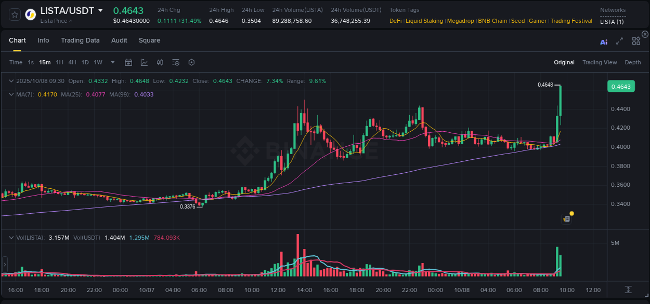
Task: Switch to line chart type icon
Action: coord(145,62)
